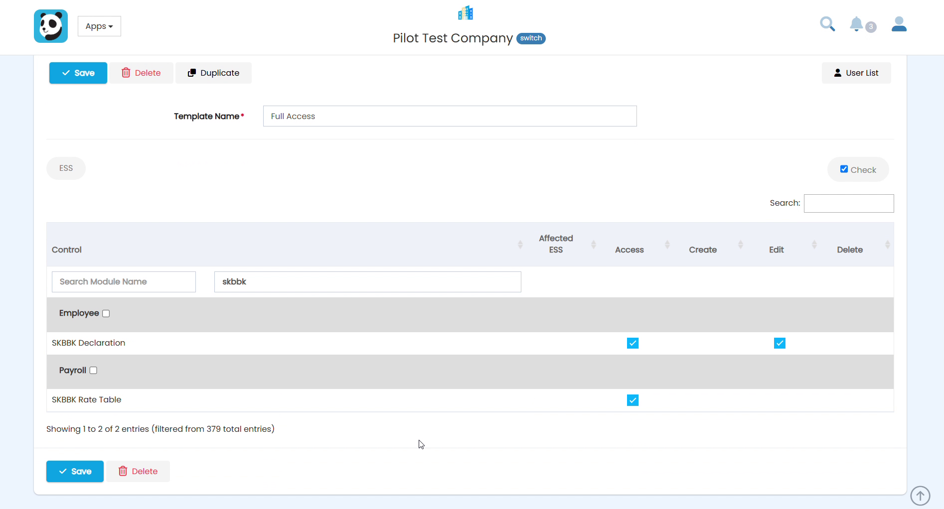Open the user profile icon
Viewport: 944px width, 509px height.
coord(899,24)
